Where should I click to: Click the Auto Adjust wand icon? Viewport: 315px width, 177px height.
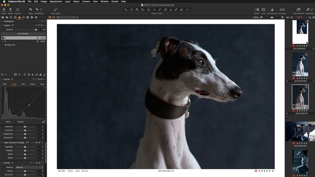(56, 10)
